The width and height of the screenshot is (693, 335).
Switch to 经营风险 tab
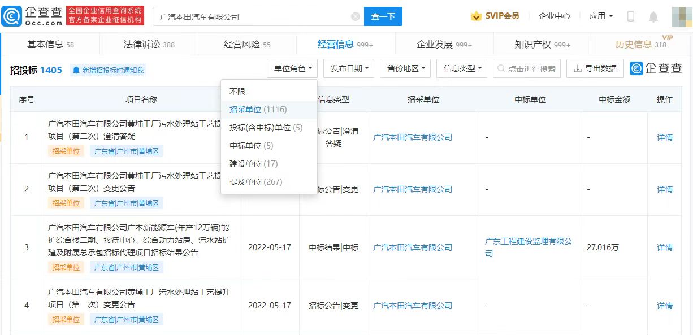pyautogui.click(x=247, y=44)
